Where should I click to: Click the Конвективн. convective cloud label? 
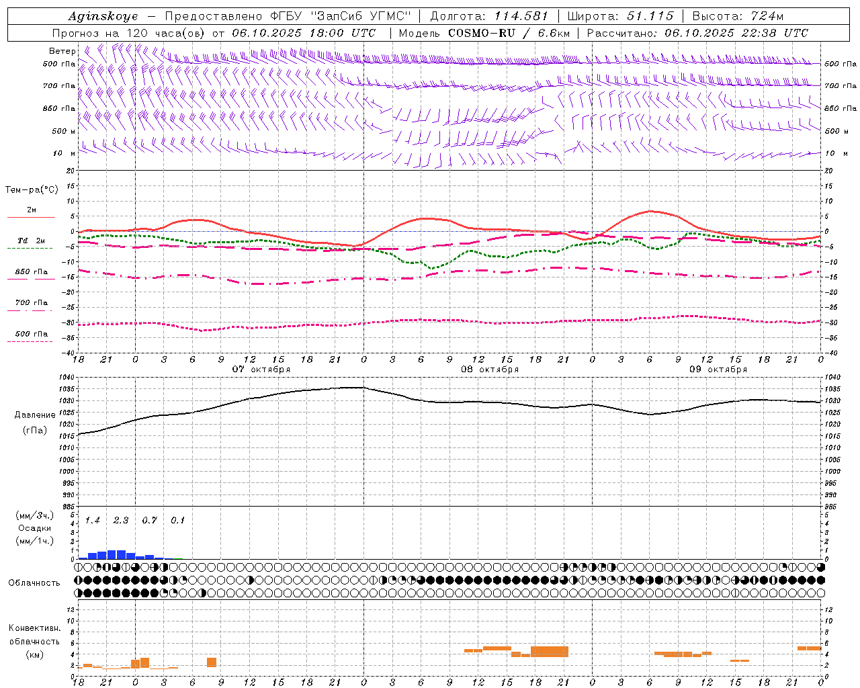[35, 628]
